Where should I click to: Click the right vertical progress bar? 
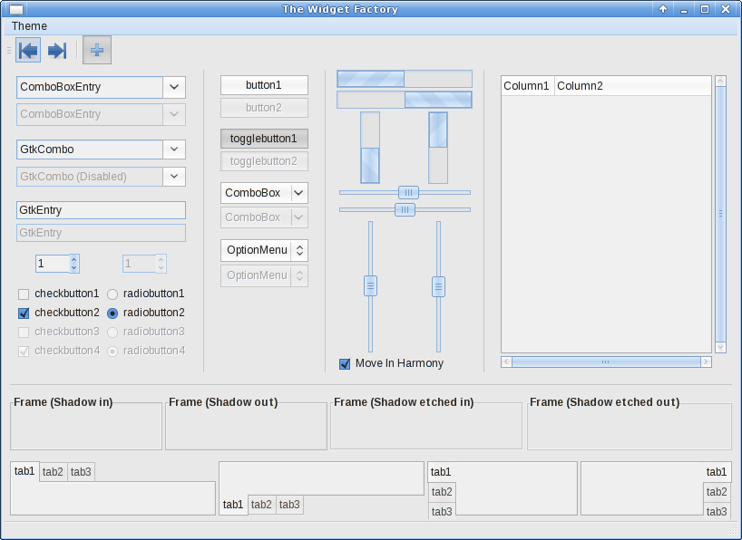point(438,148)
